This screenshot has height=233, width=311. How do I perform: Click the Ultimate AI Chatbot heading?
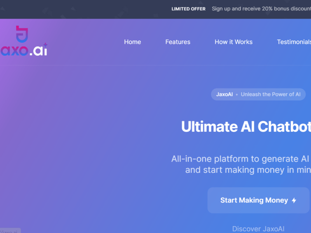tap(246, 127)
